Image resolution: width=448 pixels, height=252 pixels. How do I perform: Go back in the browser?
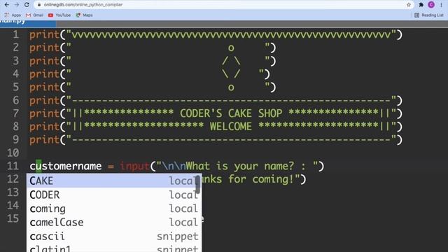pyautogui.click(x=6, y=5)
